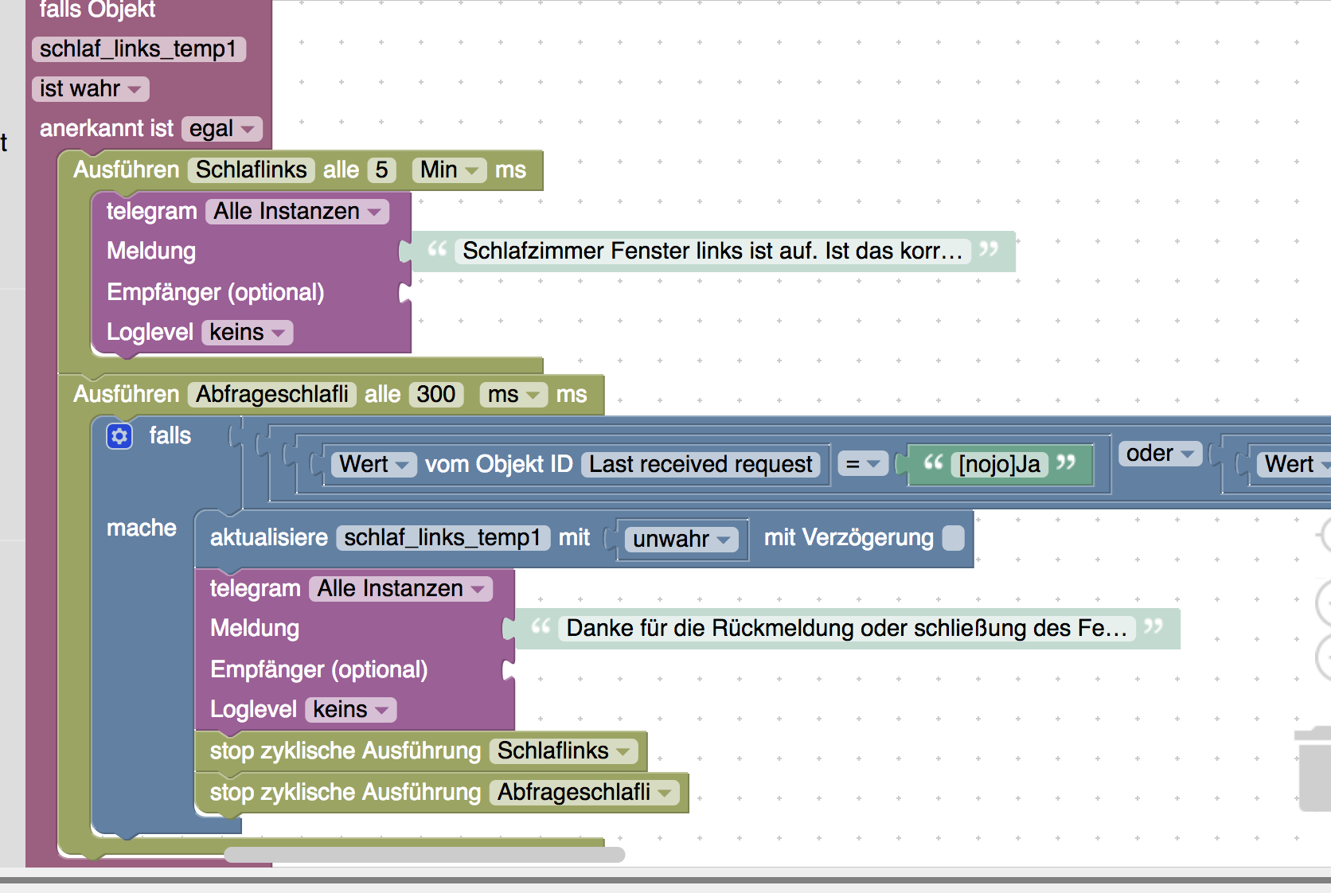Edit the 'Abfrageschlafli' interval name field
Screen dimensions: 1331x893
(x=272, y=395)
